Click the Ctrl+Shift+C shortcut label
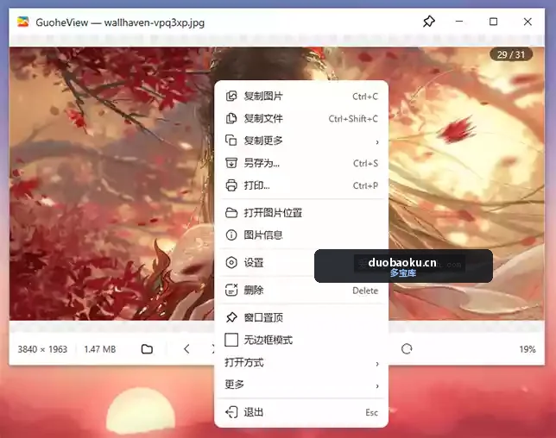556x438 pixels. click(353, 119)
